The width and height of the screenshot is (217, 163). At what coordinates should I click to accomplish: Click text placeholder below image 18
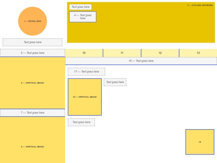pyautogui.click(x=81, y=122)
